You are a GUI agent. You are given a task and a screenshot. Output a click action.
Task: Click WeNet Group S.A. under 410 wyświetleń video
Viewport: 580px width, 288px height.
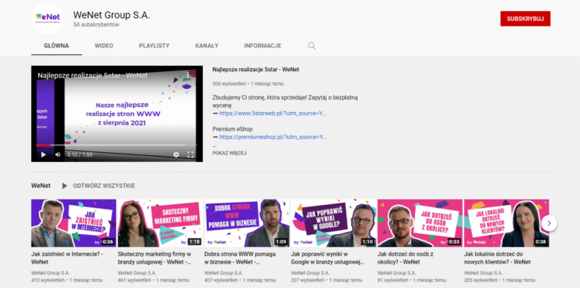(x=51, y=273)
